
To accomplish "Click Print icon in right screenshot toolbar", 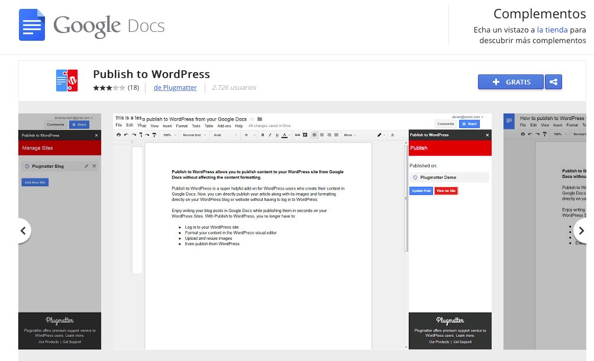I will click(523, 134).
